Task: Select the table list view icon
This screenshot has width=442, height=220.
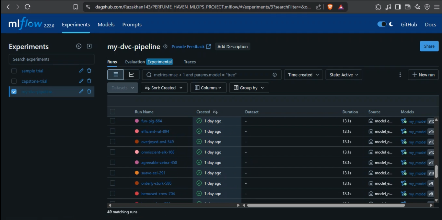Action: tap(115, 75)
